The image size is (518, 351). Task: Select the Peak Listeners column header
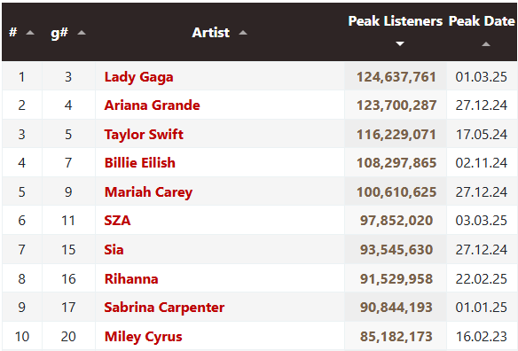coord(395,21)
